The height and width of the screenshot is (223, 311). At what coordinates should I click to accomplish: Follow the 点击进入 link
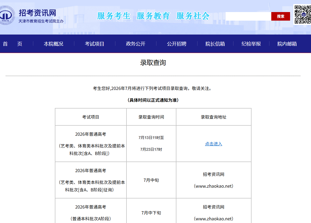coord(213,144)
